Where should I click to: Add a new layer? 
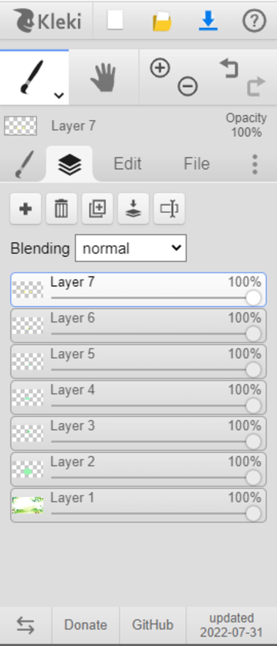(26, 209)
